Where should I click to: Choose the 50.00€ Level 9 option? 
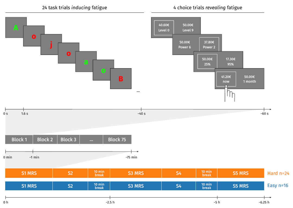coord(188,27)
